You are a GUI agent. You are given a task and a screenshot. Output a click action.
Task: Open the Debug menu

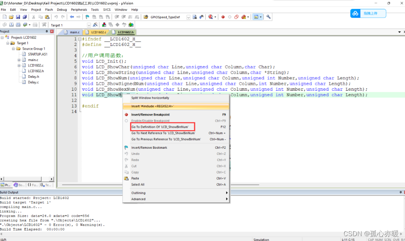point(62,10)
